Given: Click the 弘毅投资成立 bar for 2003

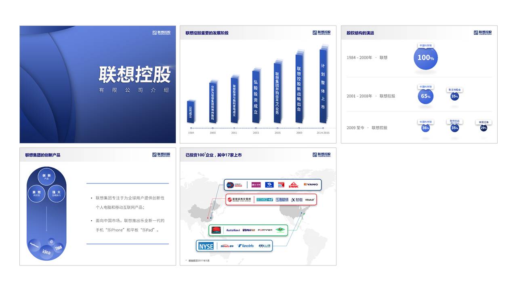Looking at the screenshot, I should pyautogui.click(x=255, y=97).
